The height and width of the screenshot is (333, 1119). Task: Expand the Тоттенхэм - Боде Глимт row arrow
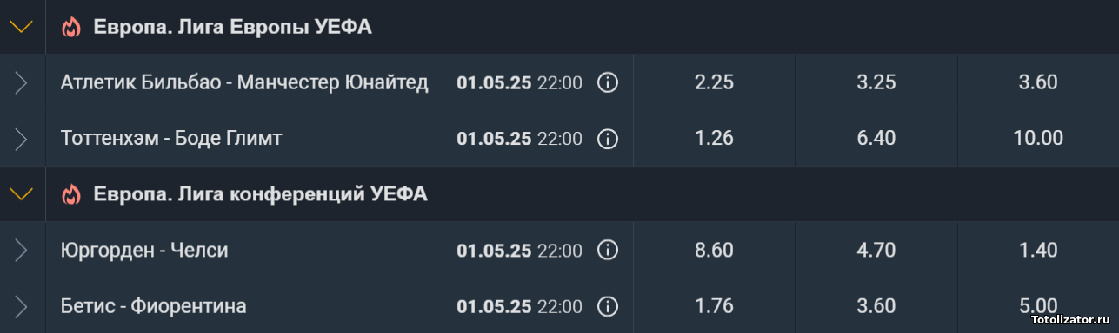coord(21,139)
